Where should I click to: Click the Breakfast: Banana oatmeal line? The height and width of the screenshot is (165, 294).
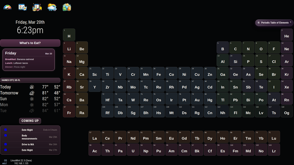[19, 59]
